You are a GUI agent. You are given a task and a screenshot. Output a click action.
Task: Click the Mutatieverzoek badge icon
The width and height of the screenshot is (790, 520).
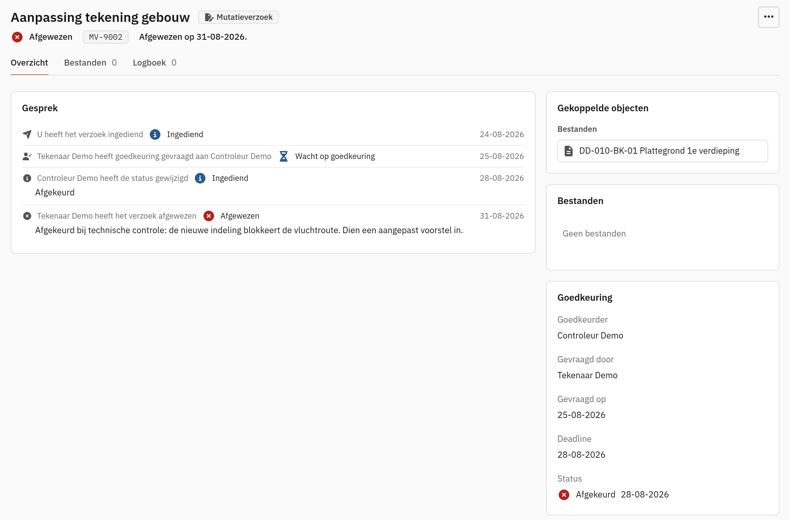209,17
